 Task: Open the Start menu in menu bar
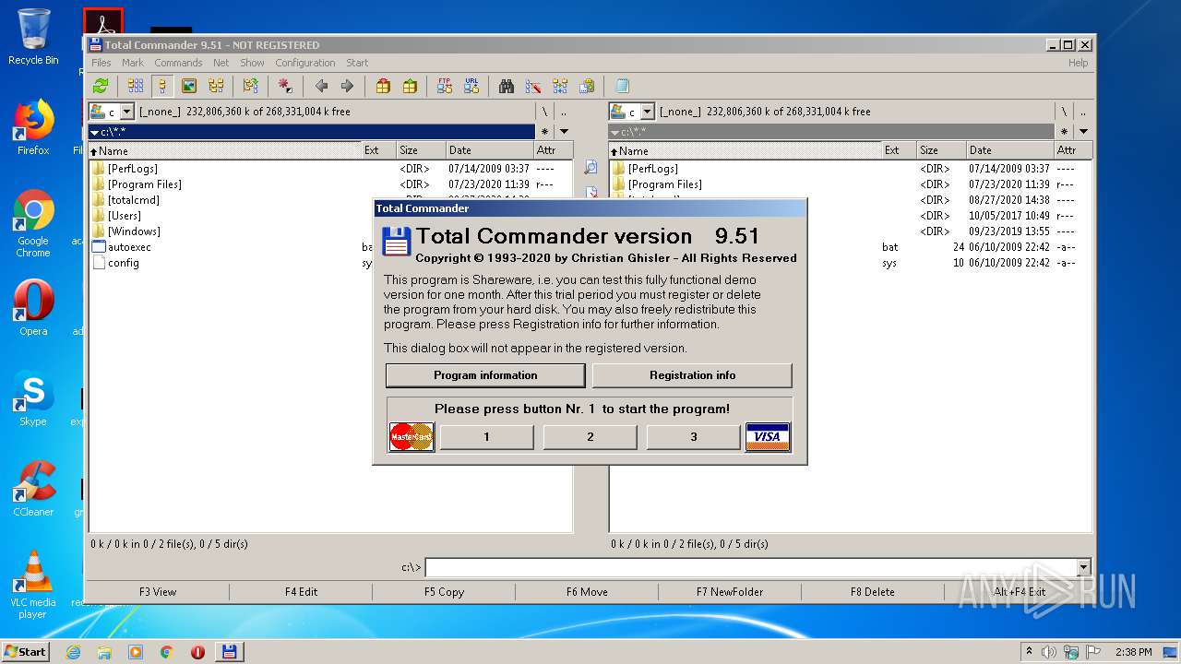[357, 63]
